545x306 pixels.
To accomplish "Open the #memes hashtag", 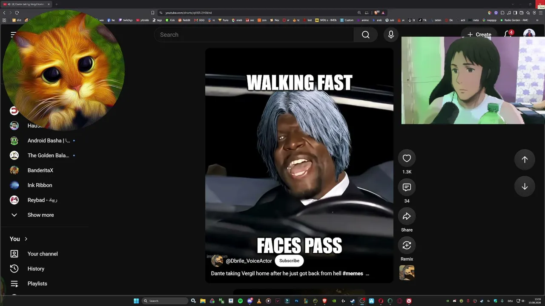I will point(353,273).
